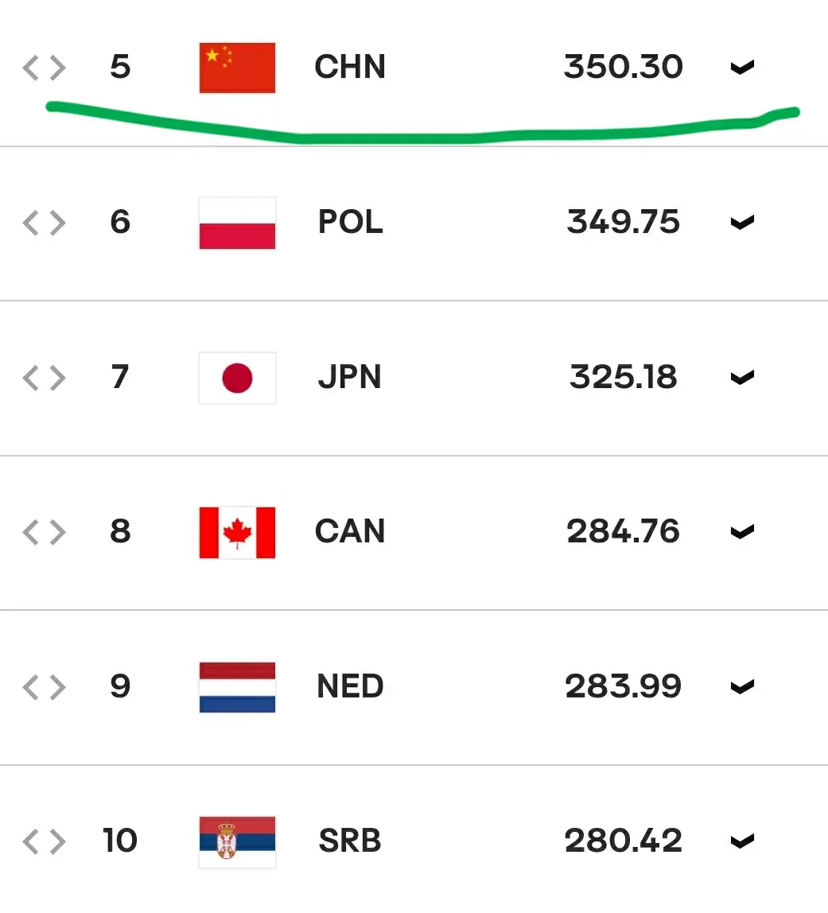
Task: Open the POL team name link
Action: coord(351,222)
